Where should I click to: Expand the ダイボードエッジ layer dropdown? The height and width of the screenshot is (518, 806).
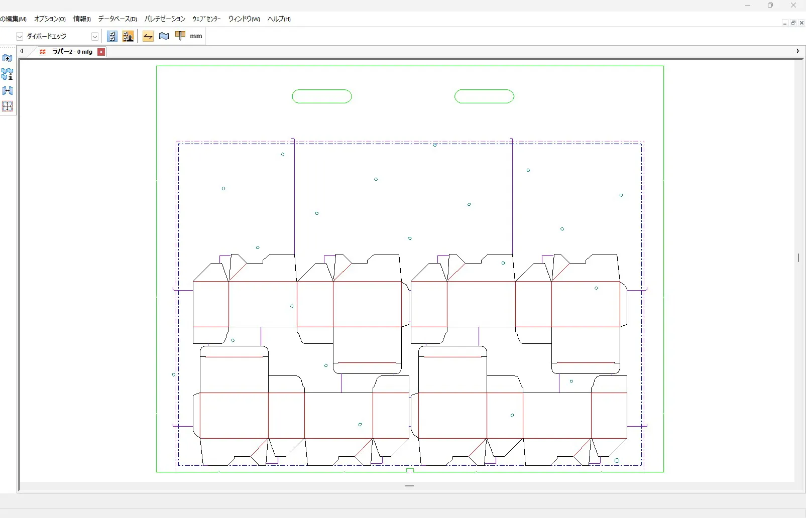pyautogui.click(x=94, y=37)
